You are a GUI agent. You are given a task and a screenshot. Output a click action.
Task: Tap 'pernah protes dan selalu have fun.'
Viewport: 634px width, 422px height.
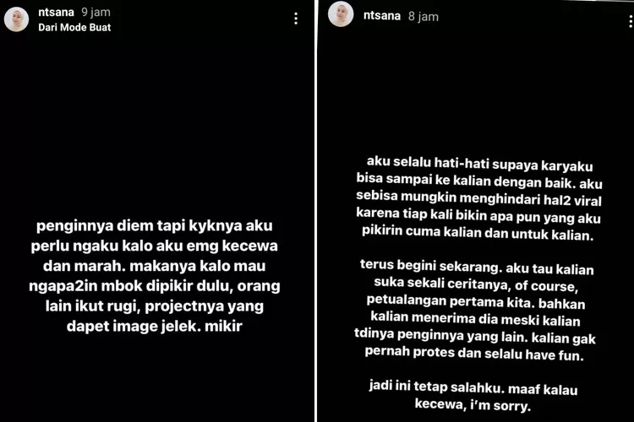point(474,353)
